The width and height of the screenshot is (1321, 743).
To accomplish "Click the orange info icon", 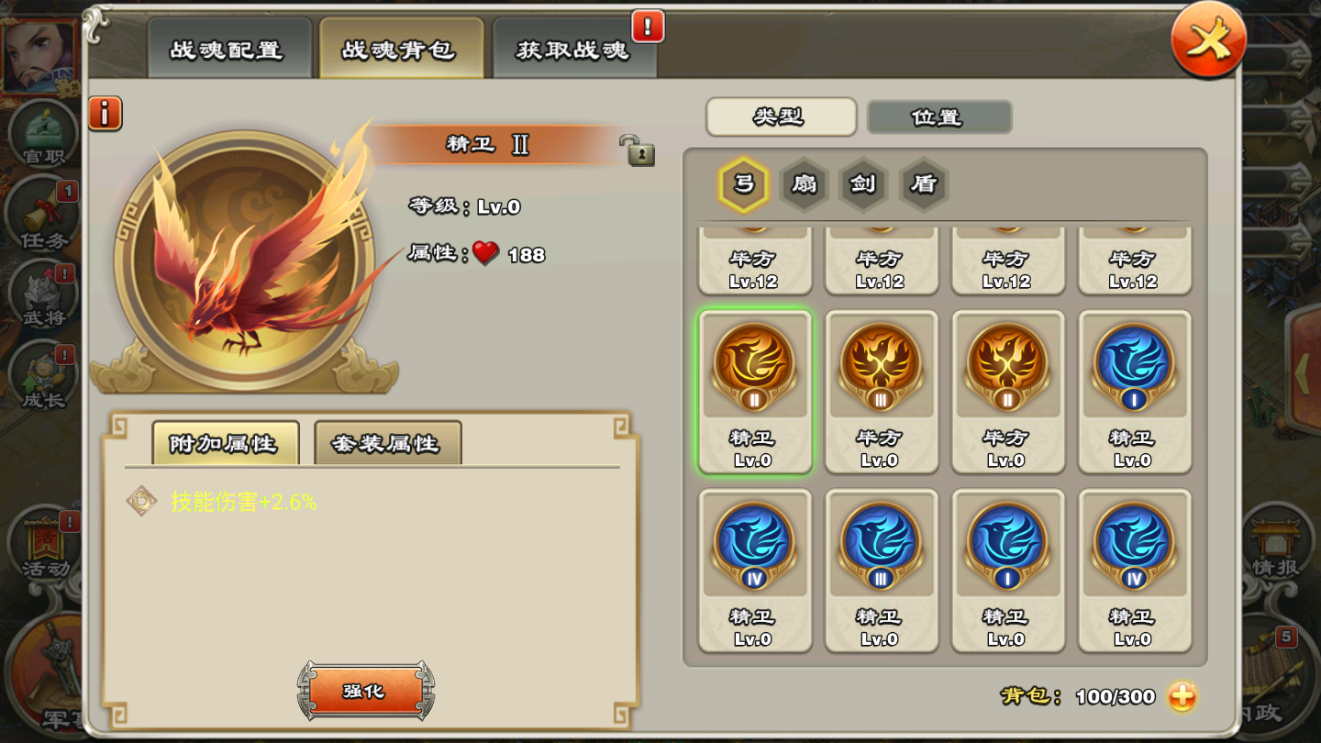I will [105, 114].
